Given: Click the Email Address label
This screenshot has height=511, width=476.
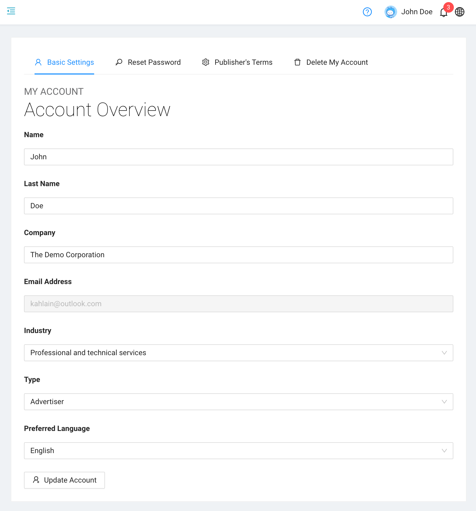Looking at the screenshot, I should click(x=48, y=282).
